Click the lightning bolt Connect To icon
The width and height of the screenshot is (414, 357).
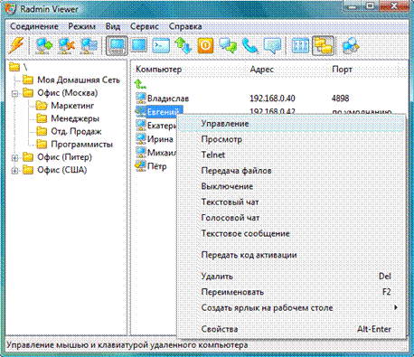[16, 46]
